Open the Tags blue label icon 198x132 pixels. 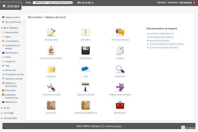(x=85, y=69)
